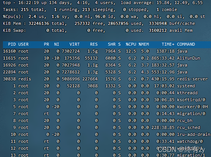
Task: Click the kworker/0:0H command entry
Action: [192, 107]
